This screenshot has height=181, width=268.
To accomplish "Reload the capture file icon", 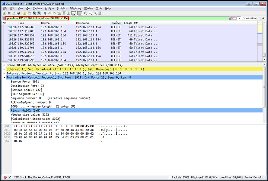I will click(39, 13).
